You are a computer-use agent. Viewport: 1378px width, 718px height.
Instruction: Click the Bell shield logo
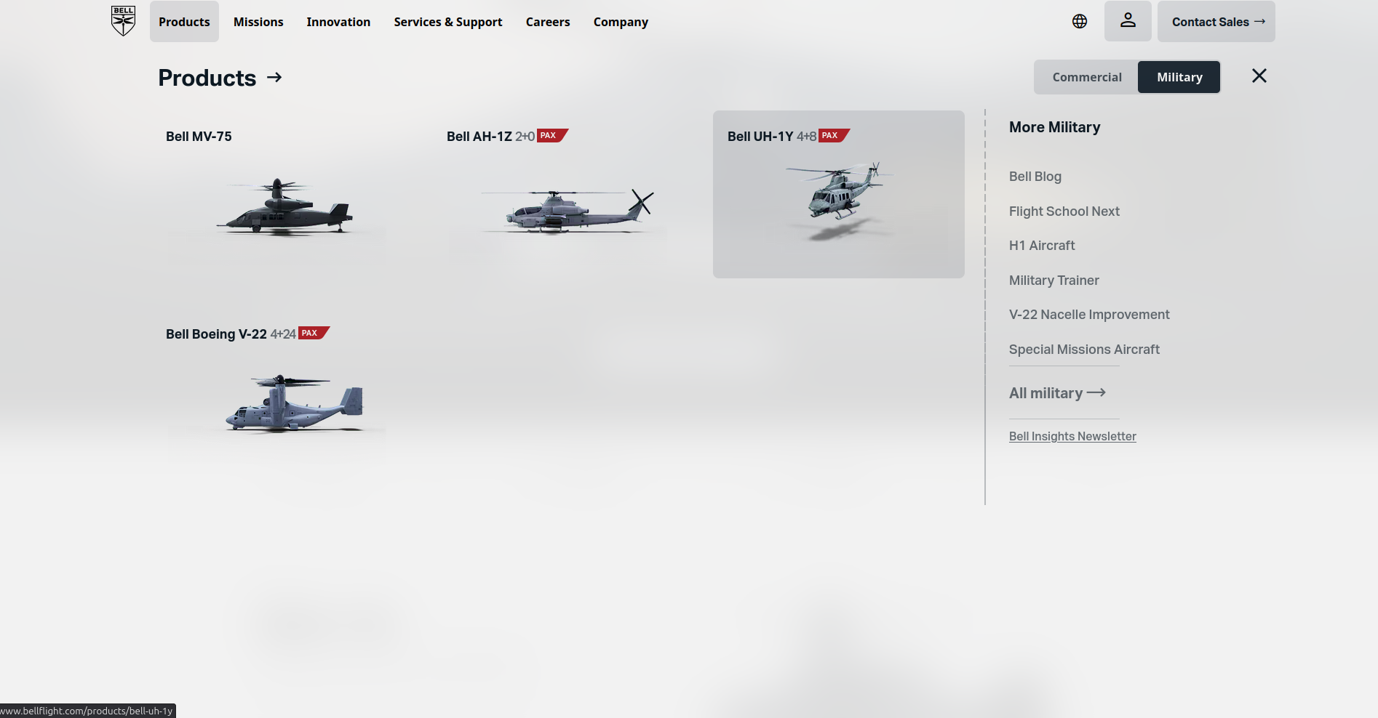click(x=123, y=21)
